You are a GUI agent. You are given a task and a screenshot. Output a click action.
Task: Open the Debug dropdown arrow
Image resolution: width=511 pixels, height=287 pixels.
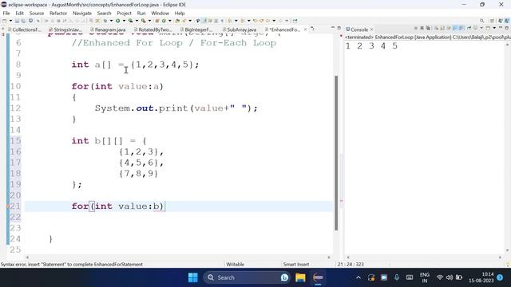click(x=111, y=21)
